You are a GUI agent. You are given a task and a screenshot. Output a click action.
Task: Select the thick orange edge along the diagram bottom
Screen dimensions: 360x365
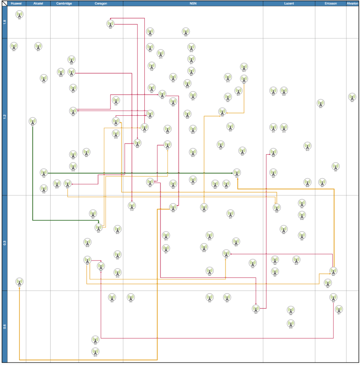[x=88, y=360]
